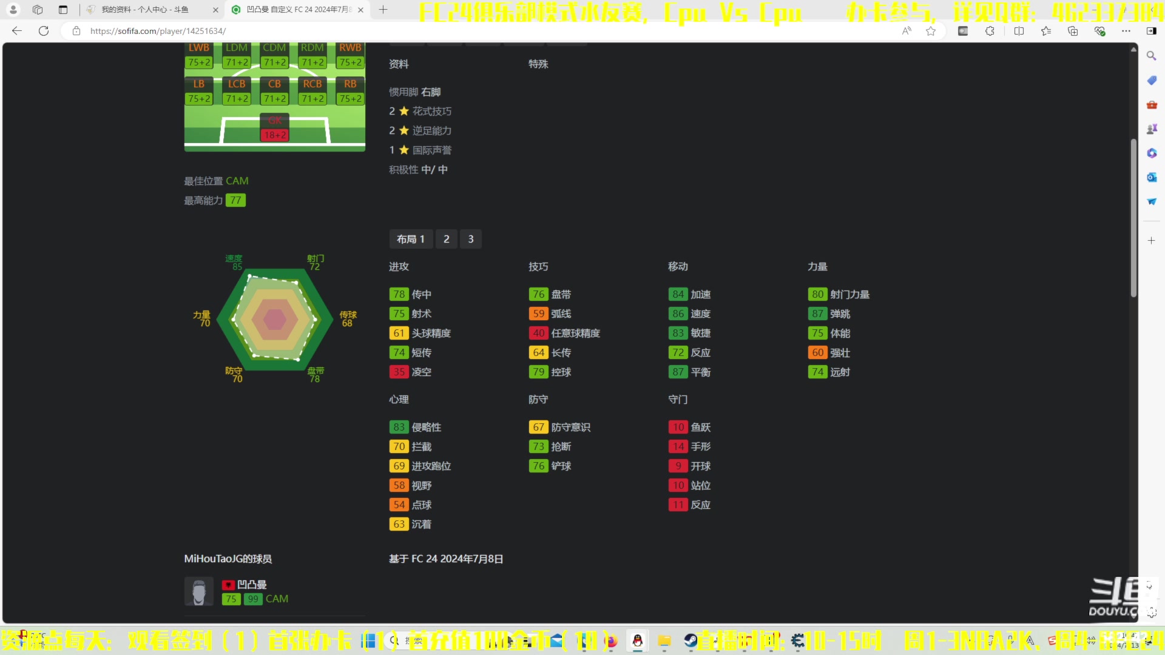The width and height of the screenshot is (1165, 655).
Task: Select the 凹凸曼 自定义 FC 24 tab
Action: (292, 10)
